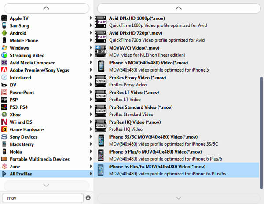264x204 pixels.
Task: Open the Streaming Video category
Action: pyautogui.click(x=47, y=55)
